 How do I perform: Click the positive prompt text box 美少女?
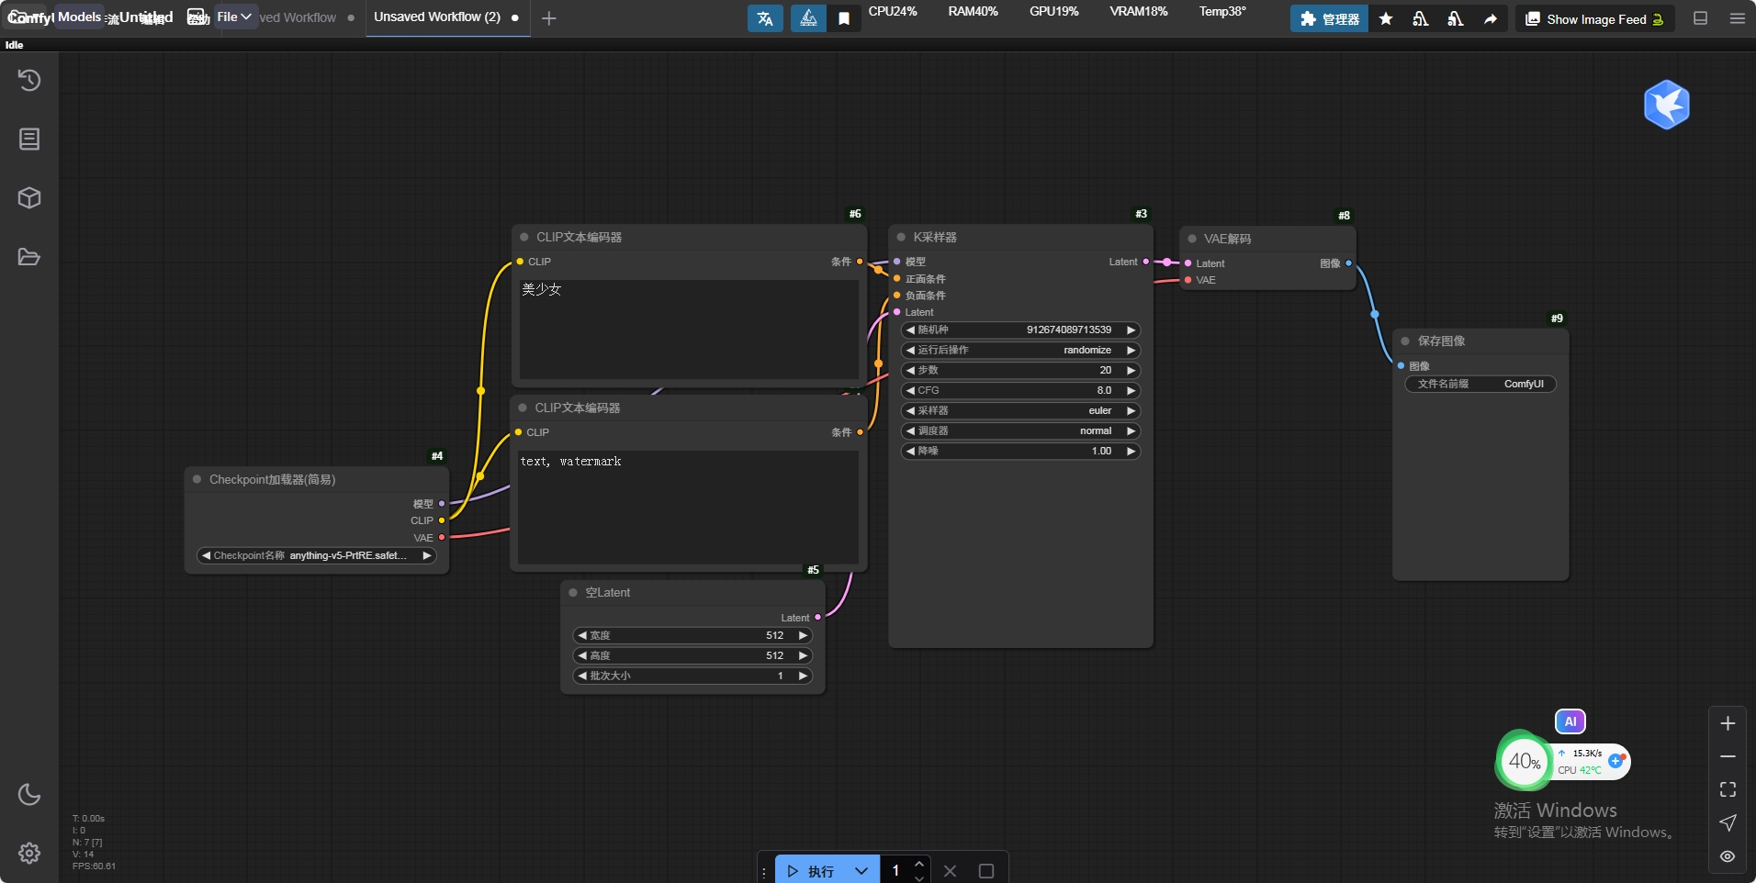(689, 330)
